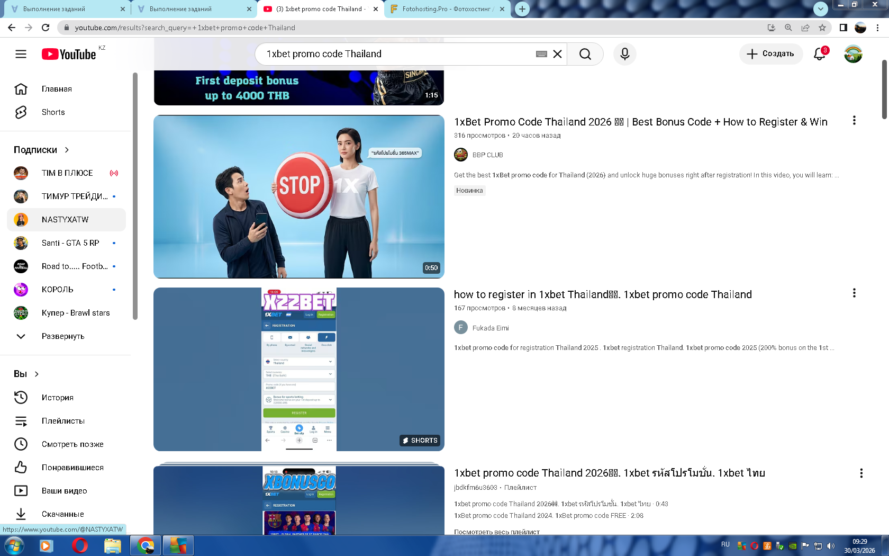
Task: Open the КОРОЛЬ subscription channel
Action: (x=67, y=290)
